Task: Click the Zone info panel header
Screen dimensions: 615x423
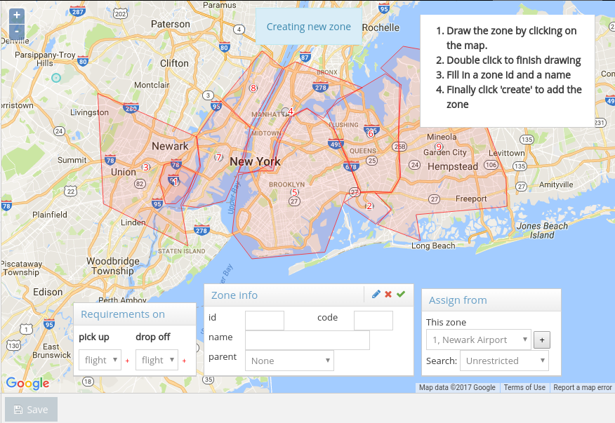Action: (x=309, y=295)
